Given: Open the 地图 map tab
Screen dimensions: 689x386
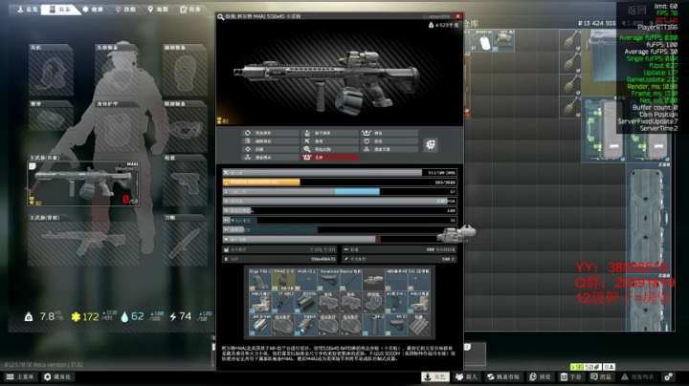Looking at the screenshot, I should pyautogui.click(x=158, y=10).
